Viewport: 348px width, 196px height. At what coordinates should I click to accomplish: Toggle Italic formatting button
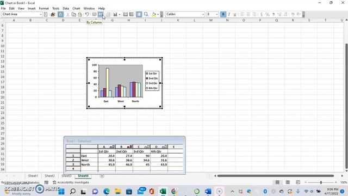pyautogui.click(x=229, y=14)
